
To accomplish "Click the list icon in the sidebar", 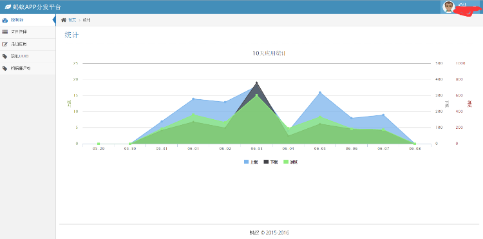I will pyautogui.click(x=5, y=32).
